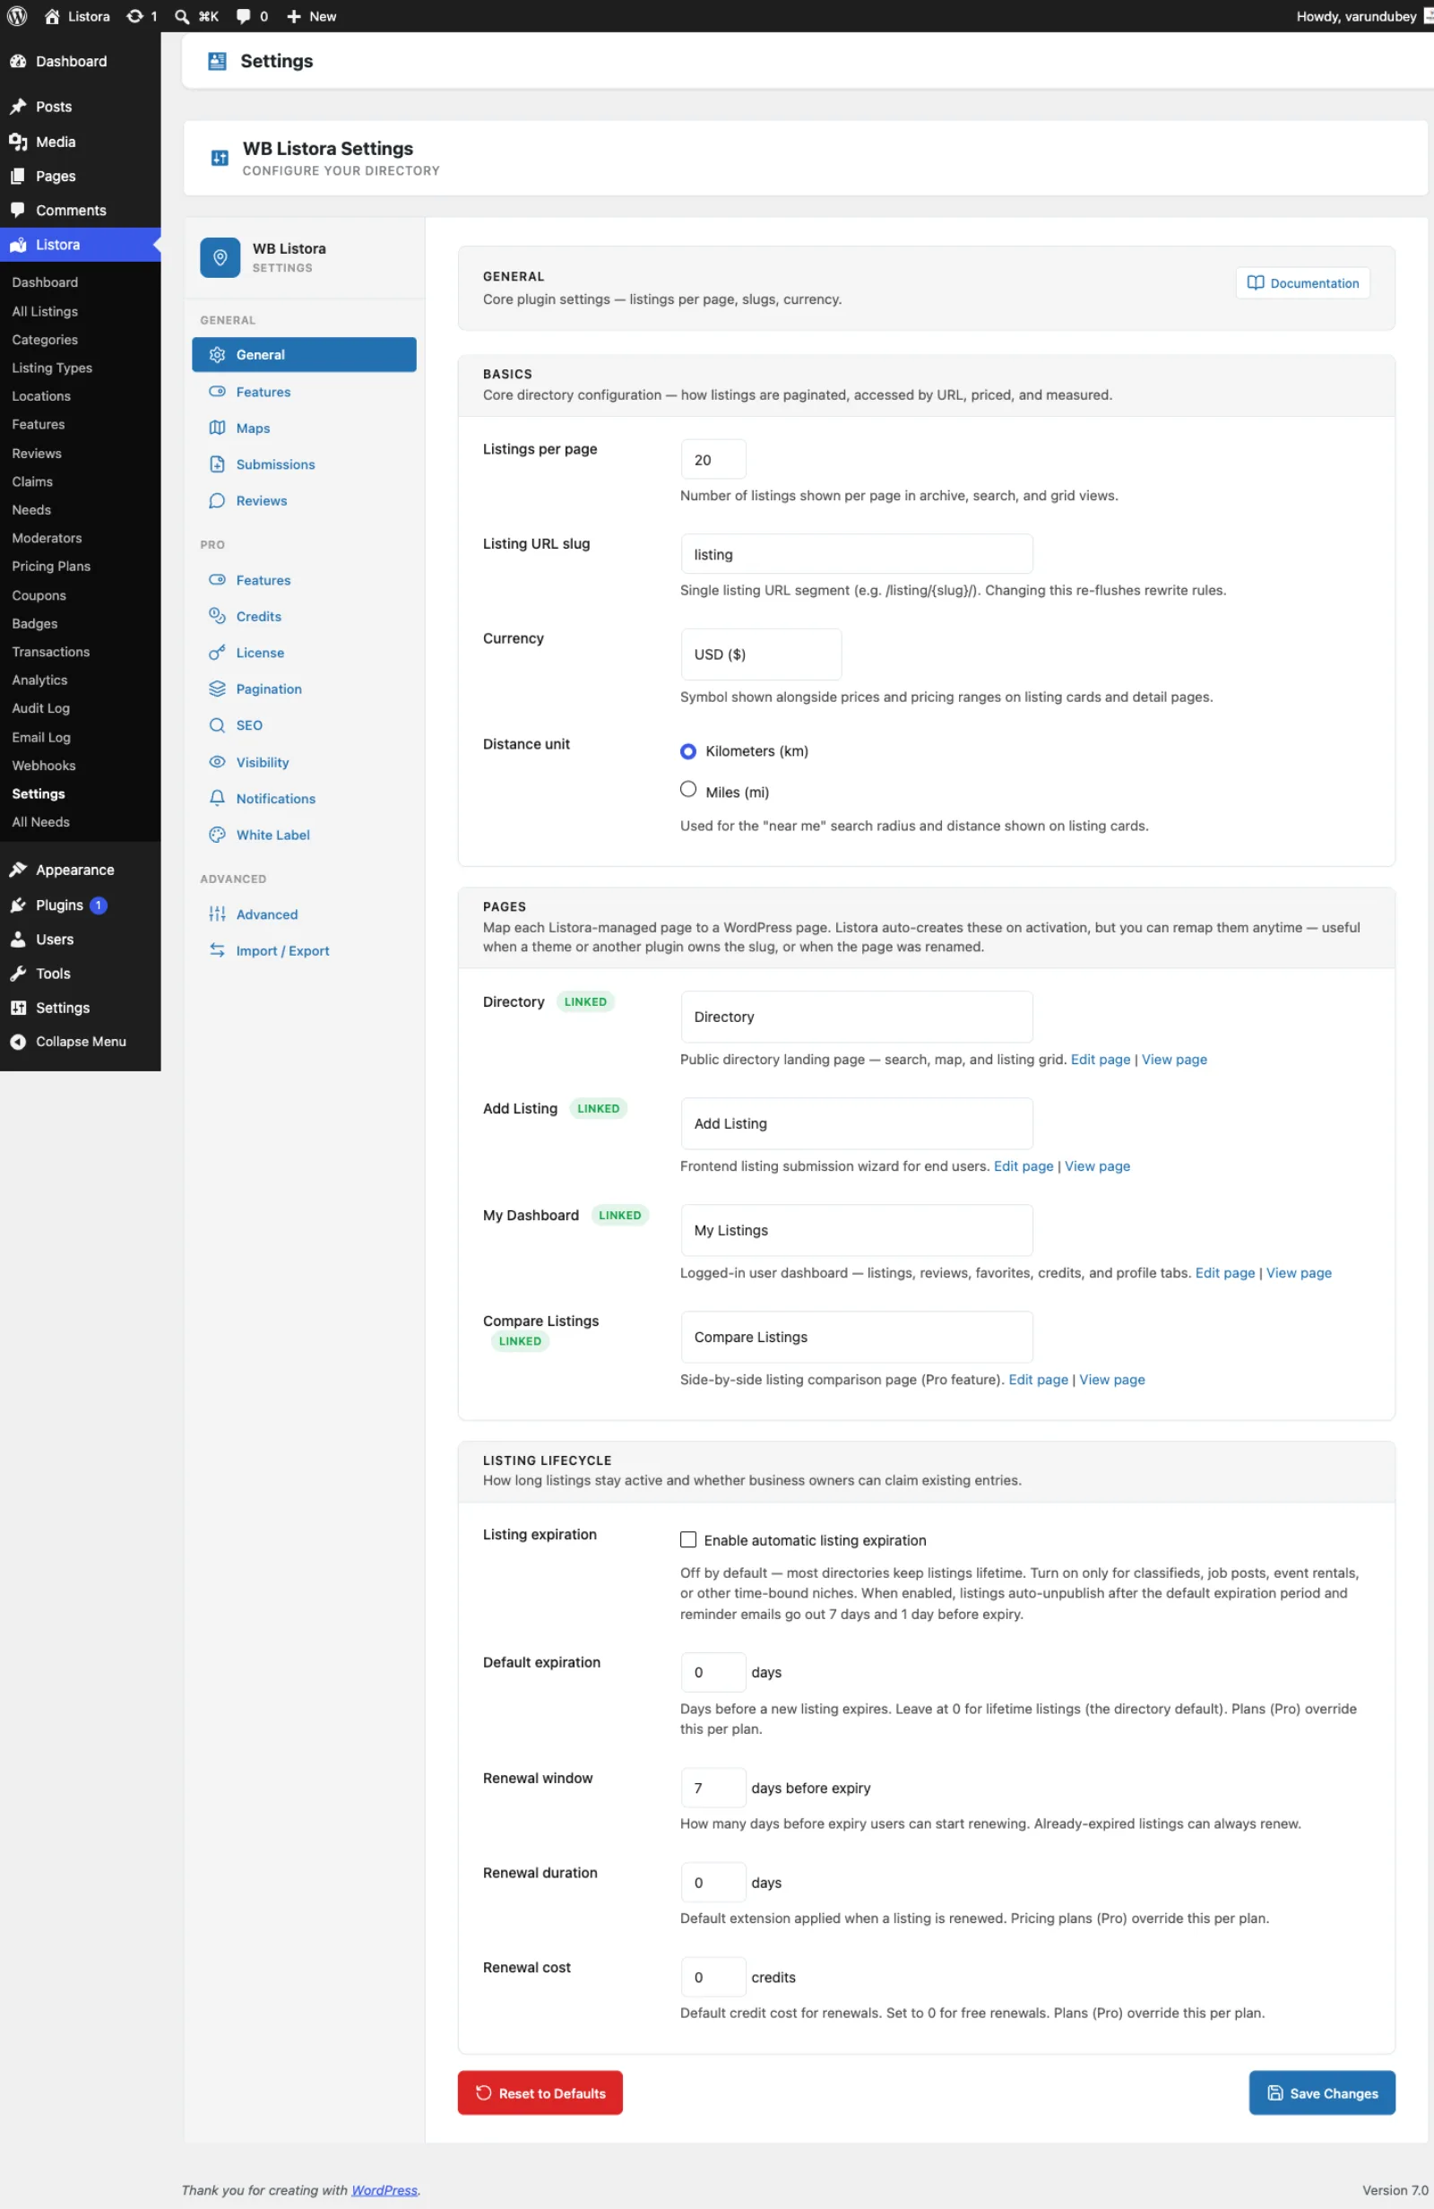1434x2209 pixels.
Task: Click the Renewal duration days field
Action: click(x=713, y=1883)
